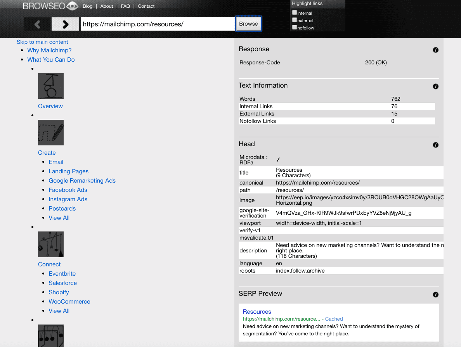Click the SERP Preview heading
The image size is (461, 347).
[x=260, y=293]
